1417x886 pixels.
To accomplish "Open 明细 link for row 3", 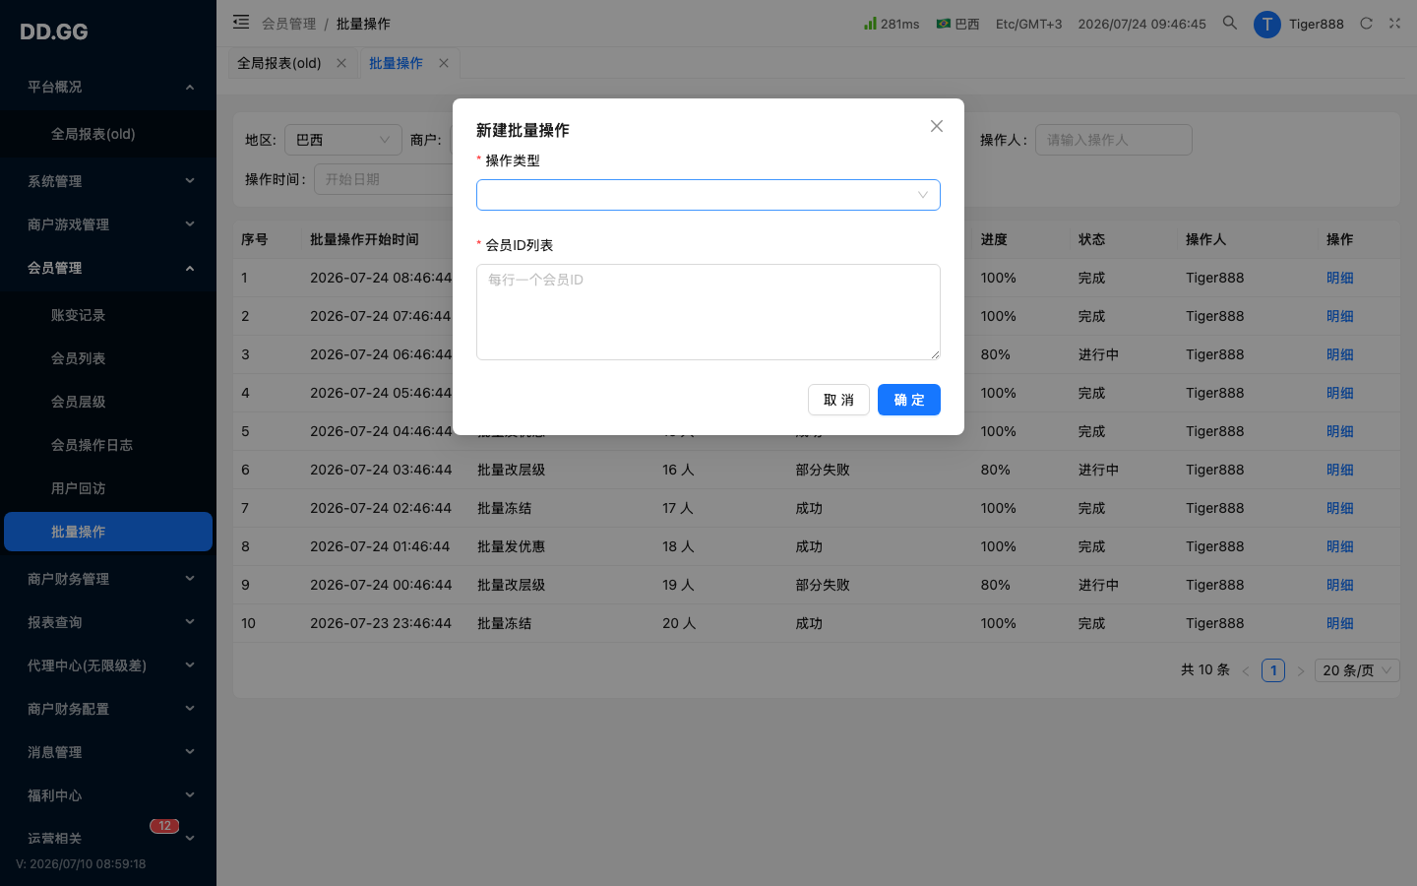I will click(x=1339, y=354).
